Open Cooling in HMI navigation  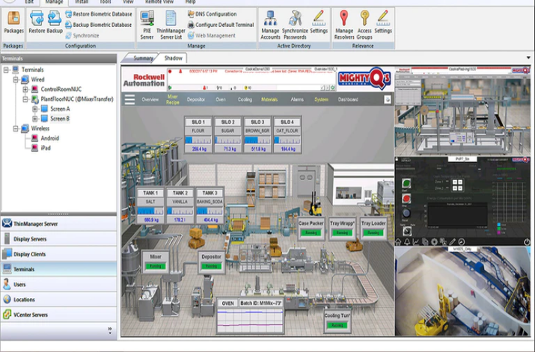(x=245, y=99)
